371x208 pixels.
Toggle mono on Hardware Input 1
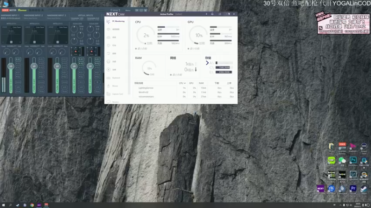point(18,82)
